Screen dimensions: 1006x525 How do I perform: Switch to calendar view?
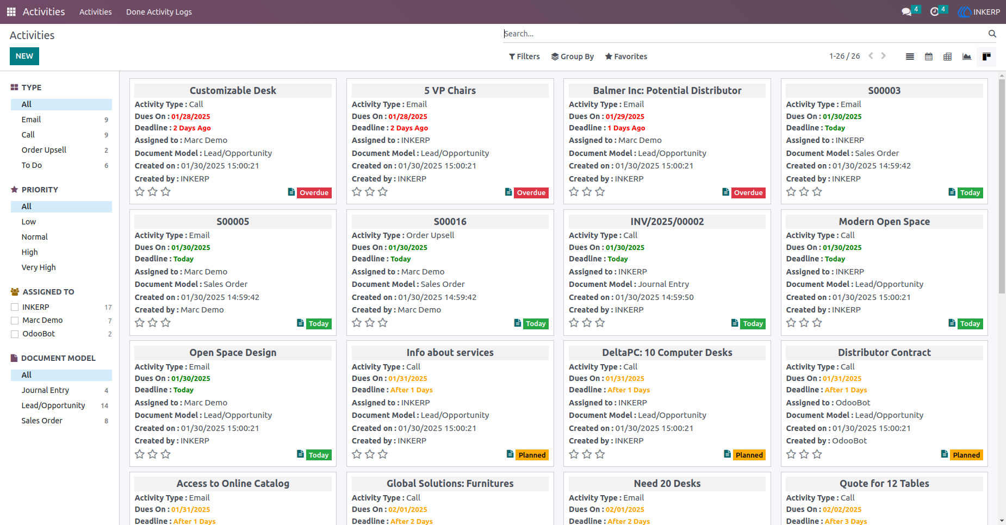[x=929, y=57]
